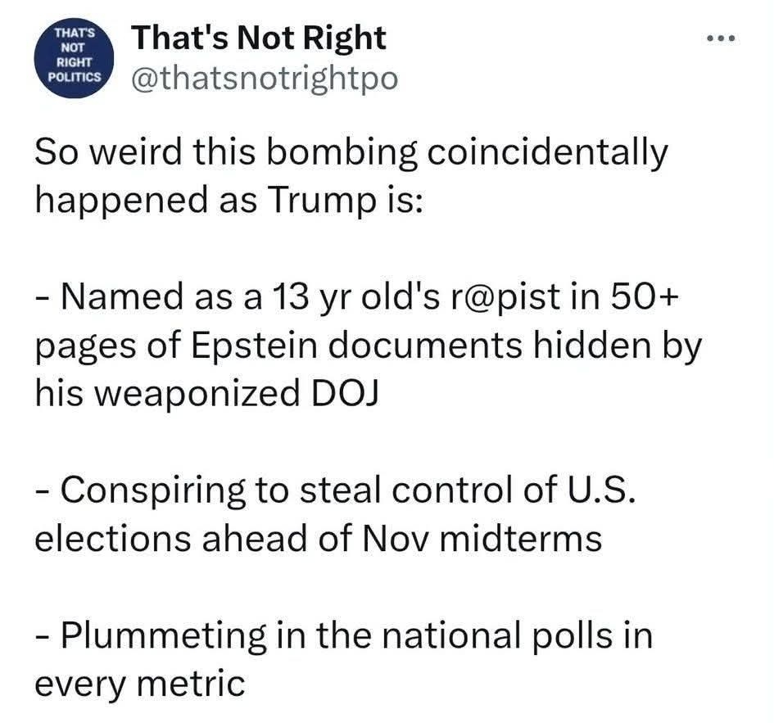
Task: Click the phrase "every metric" at the bottom
Action: [x=140, y=682]
